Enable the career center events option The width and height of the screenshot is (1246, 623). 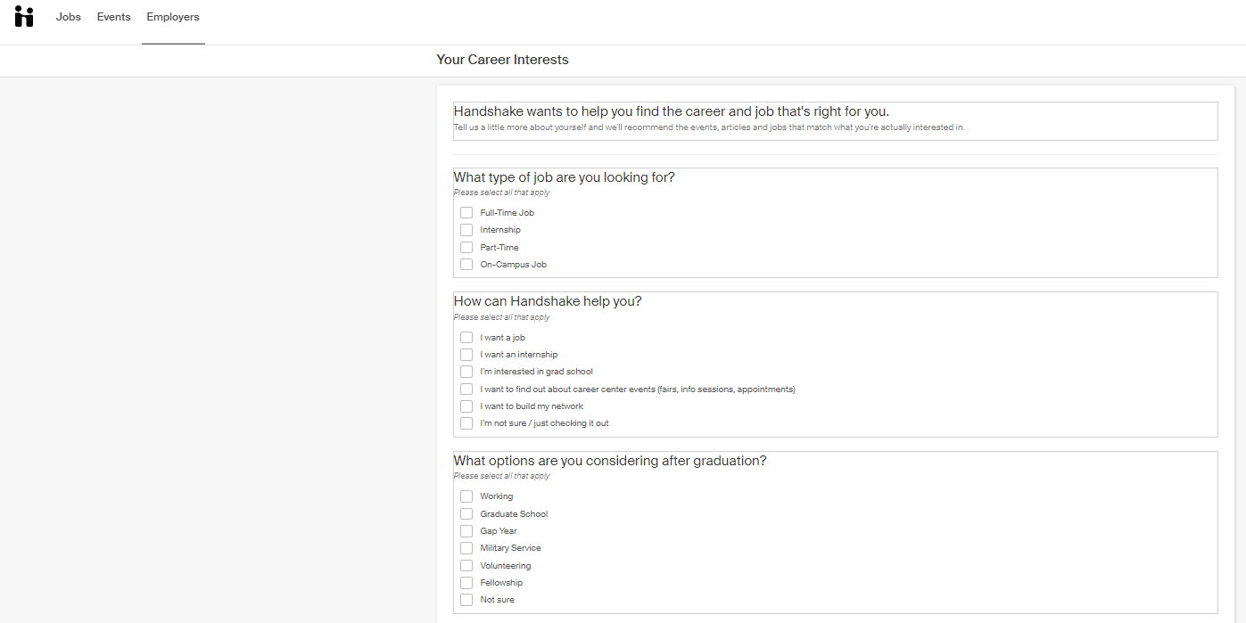(466, 389)
